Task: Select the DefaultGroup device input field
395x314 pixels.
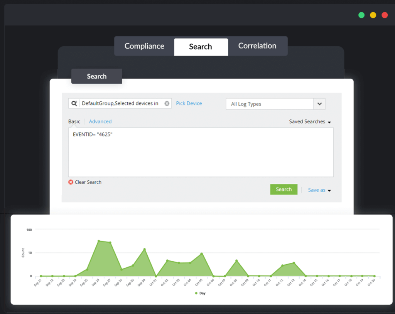Action: [x=120, y=103]
